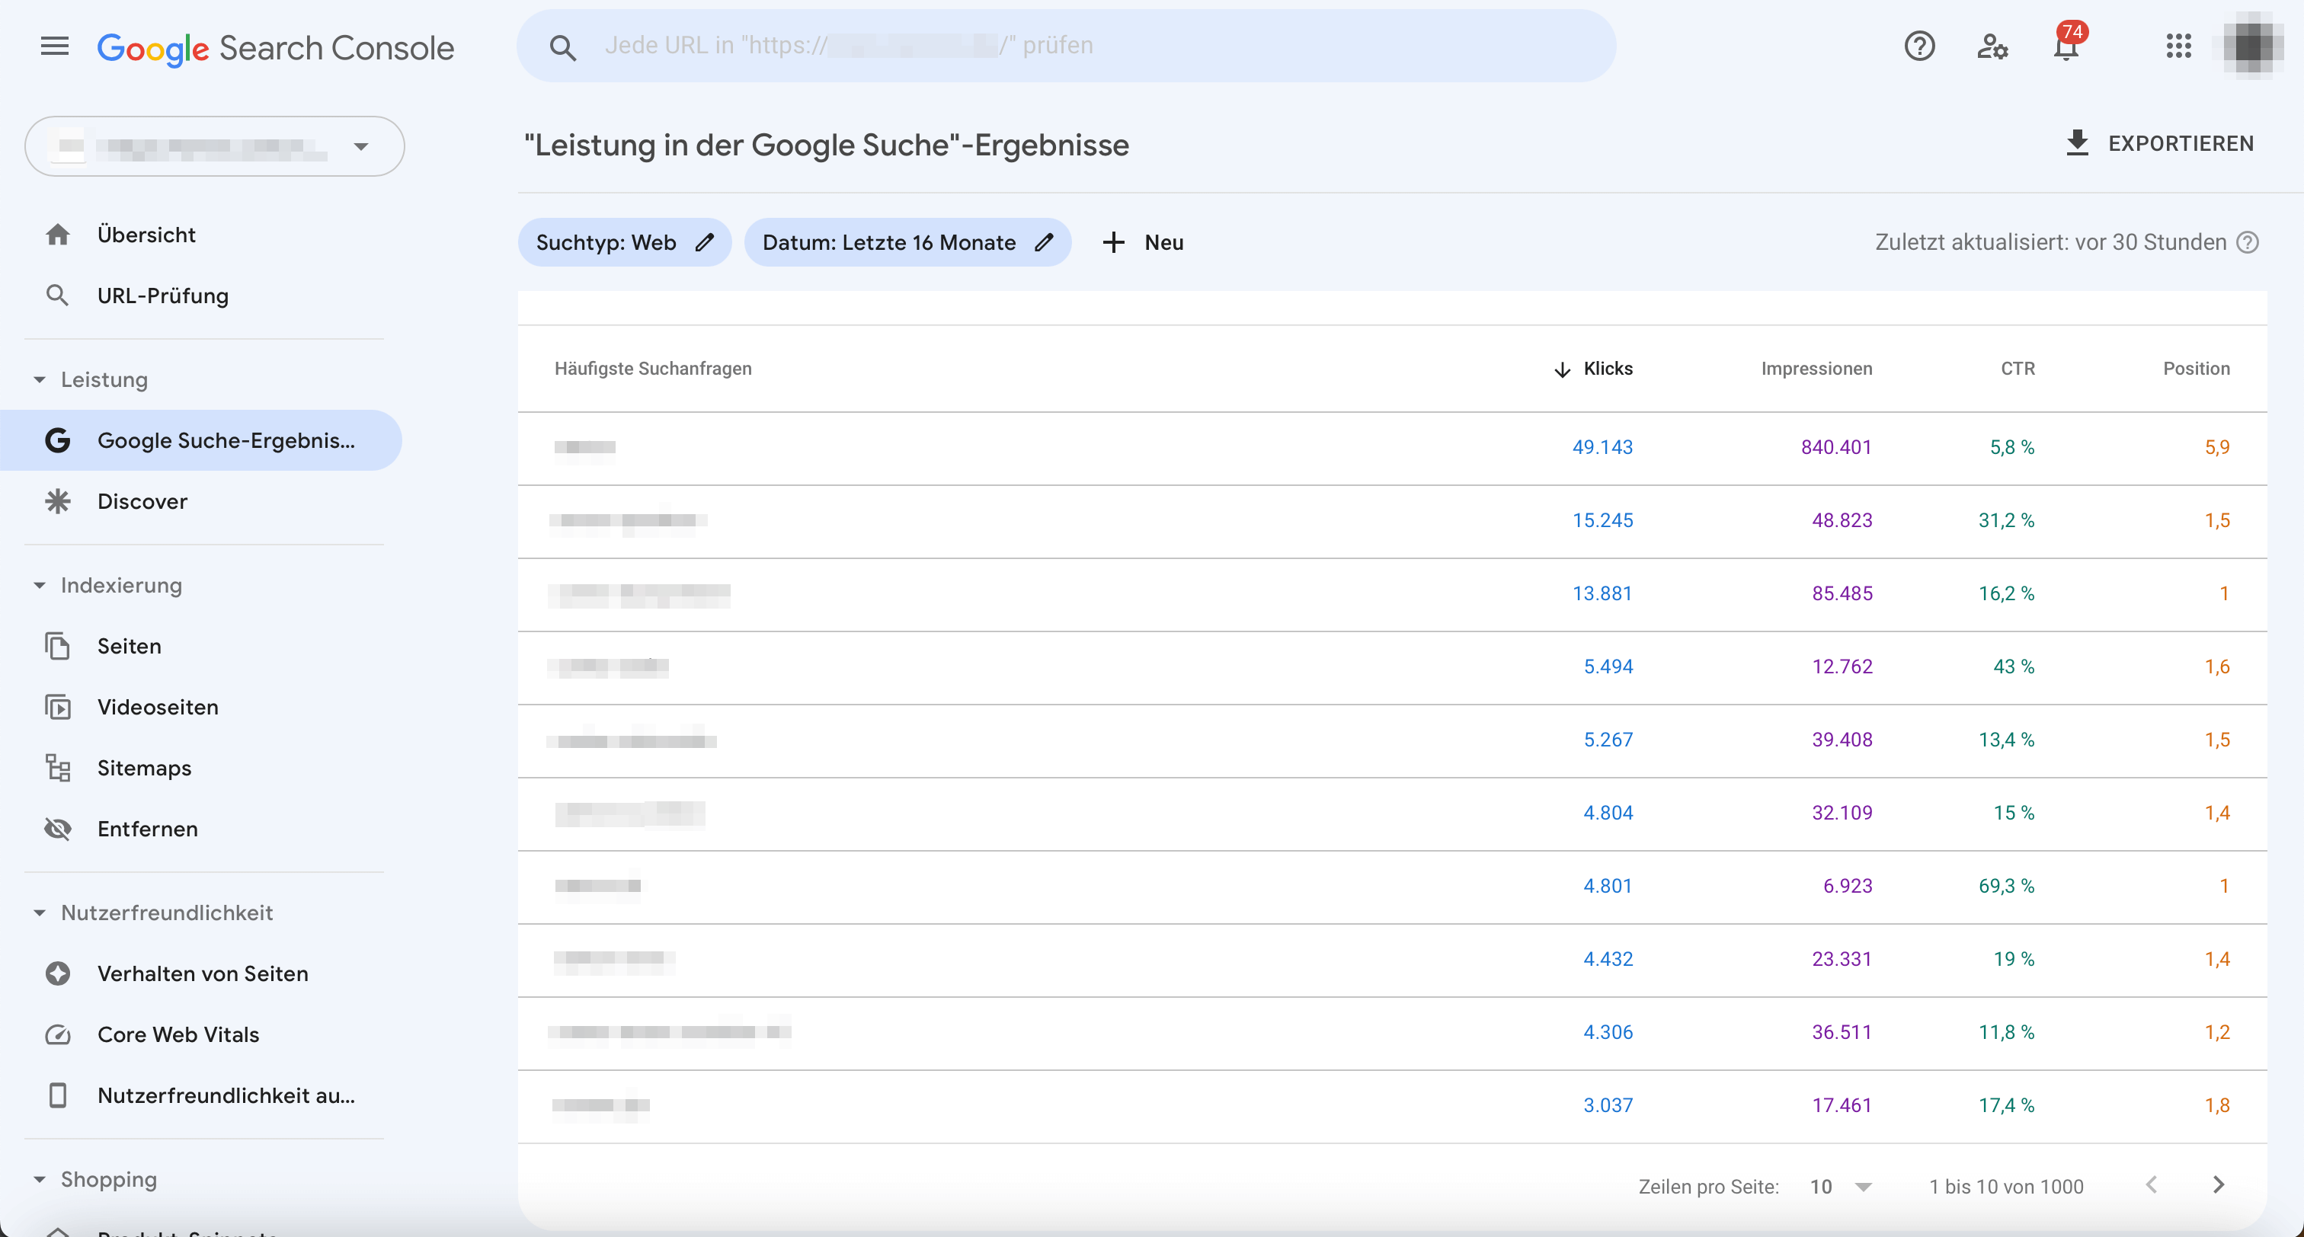Open user and permissions settings icon
This screenshot has height=1237, width=2304.
coord(1992,46)
